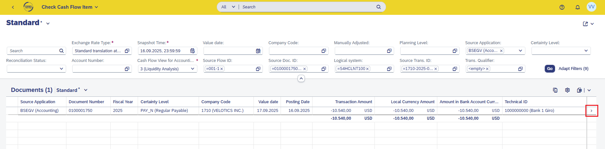Click the search magnifier in the top bar
This screenshot has height=149, width=605.
(x=379, y=7)
